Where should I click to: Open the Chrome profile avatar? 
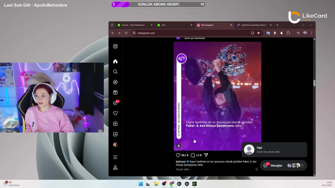tap(305, 33)
